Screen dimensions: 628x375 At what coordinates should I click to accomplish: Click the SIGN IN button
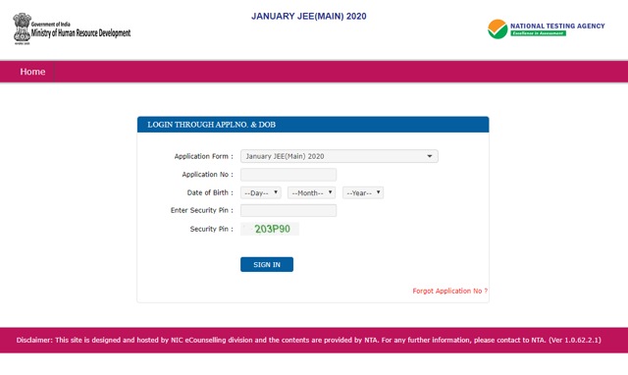click(267, 264)
